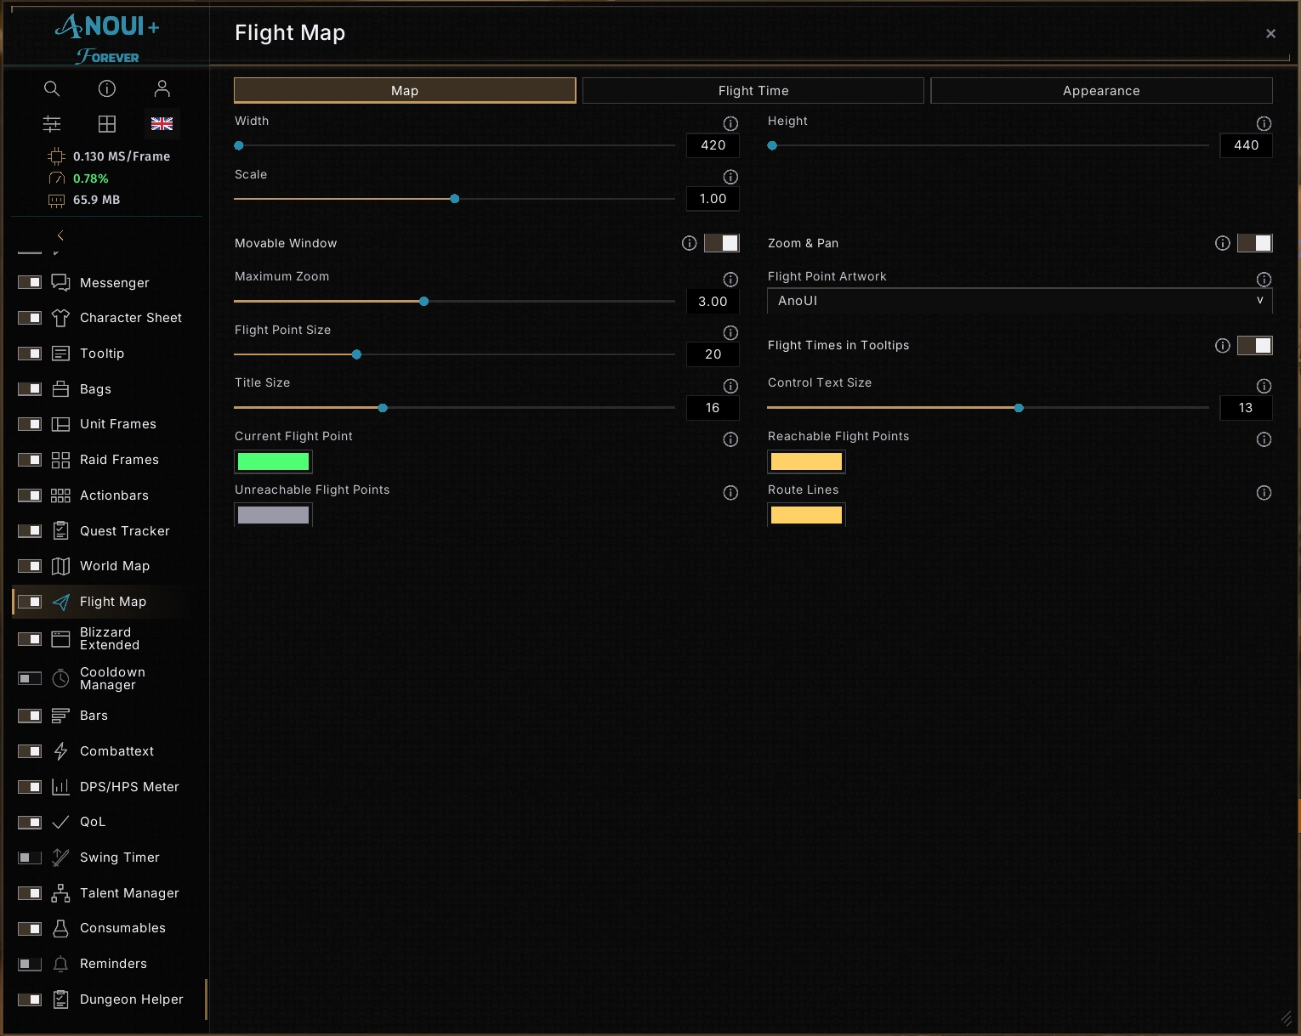Image resolution: width=1301 pixels, height=1036 pixels.
Task: Select the Map tab
Action: pos(405,90)
